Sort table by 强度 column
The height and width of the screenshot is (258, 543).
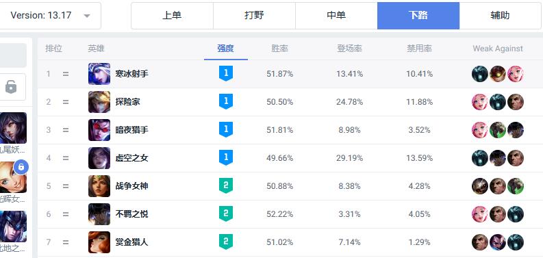[x=226, y=49]
